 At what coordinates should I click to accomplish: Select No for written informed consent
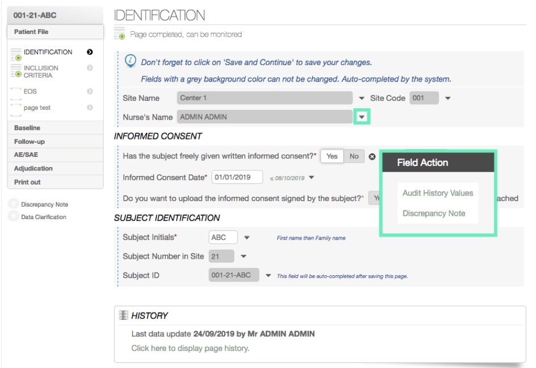point(354,156)
